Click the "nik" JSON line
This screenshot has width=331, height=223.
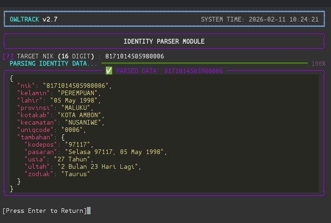tap(64, 86)
